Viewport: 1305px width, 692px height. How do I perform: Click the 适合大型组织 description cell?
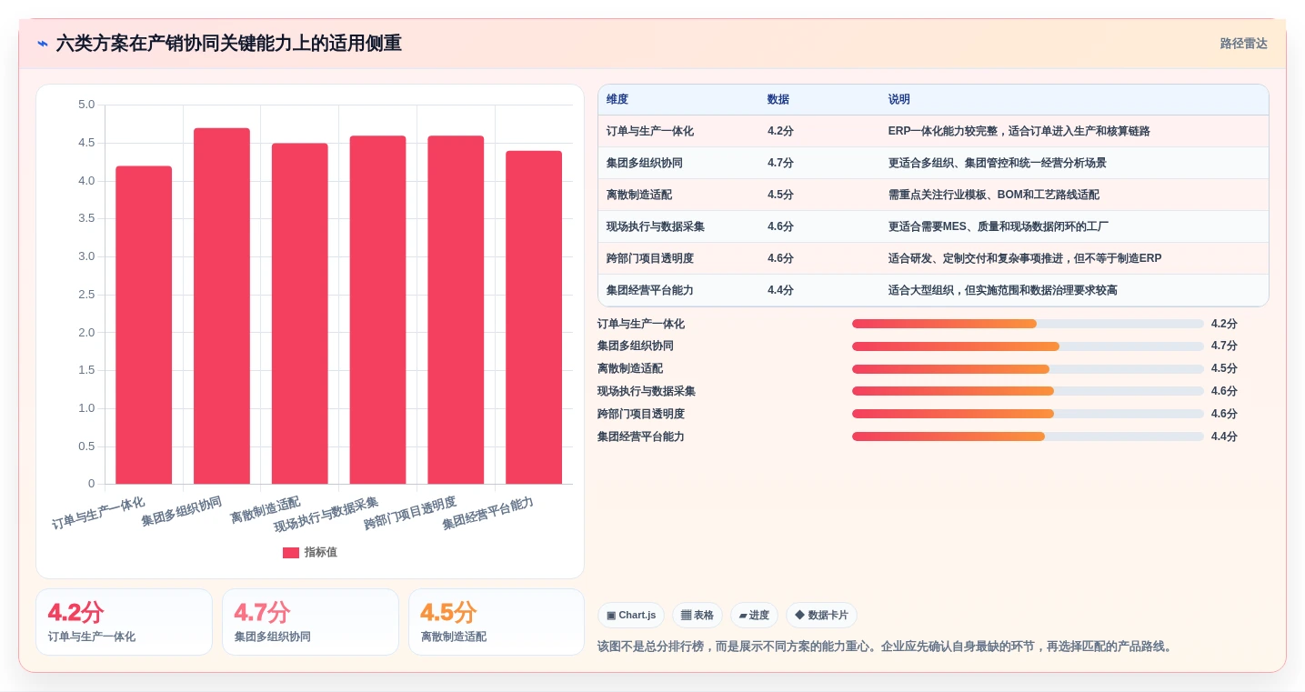1074,290
